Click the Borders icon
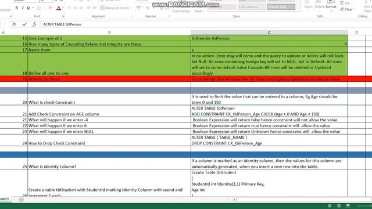 [x=40, y=8]
